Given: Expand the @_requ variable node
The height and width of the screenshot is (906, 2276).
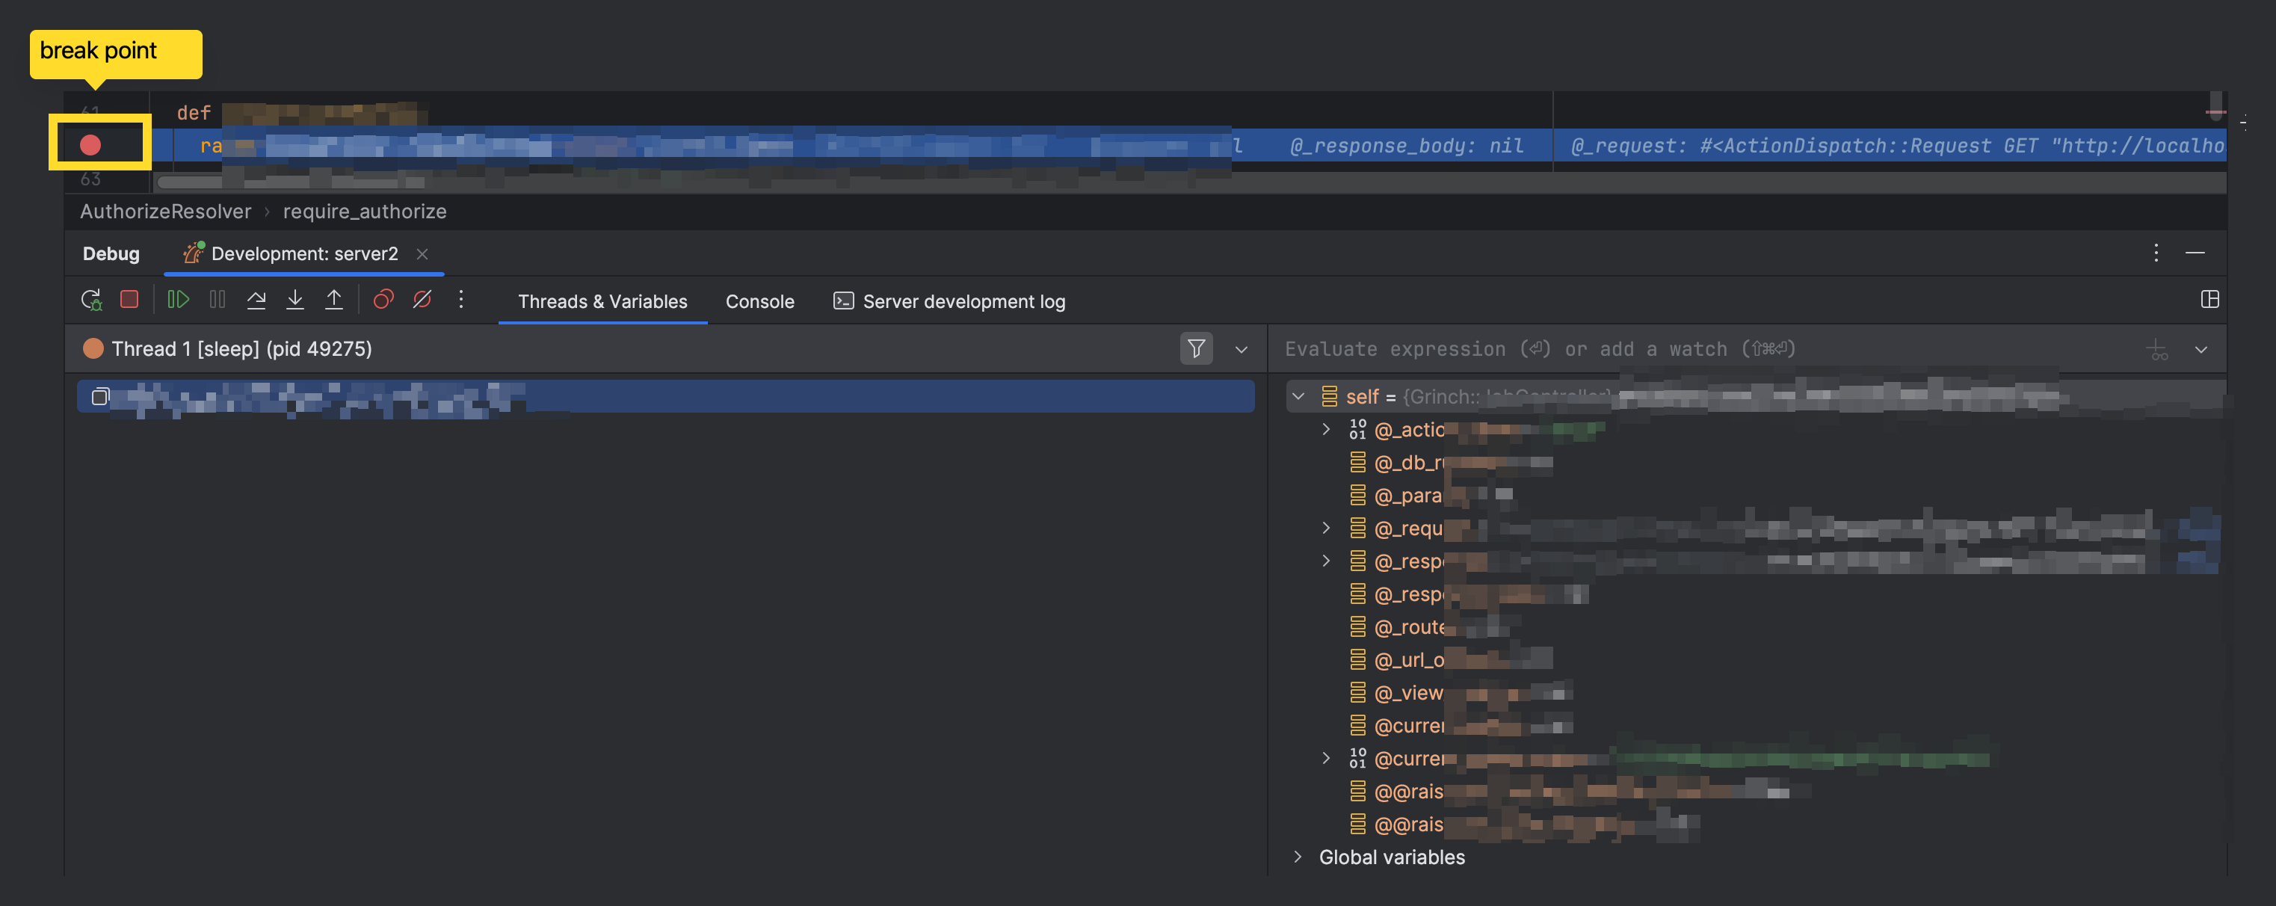Looking at the screenshot, I should pyautogui.click(x=1326, y=528).
